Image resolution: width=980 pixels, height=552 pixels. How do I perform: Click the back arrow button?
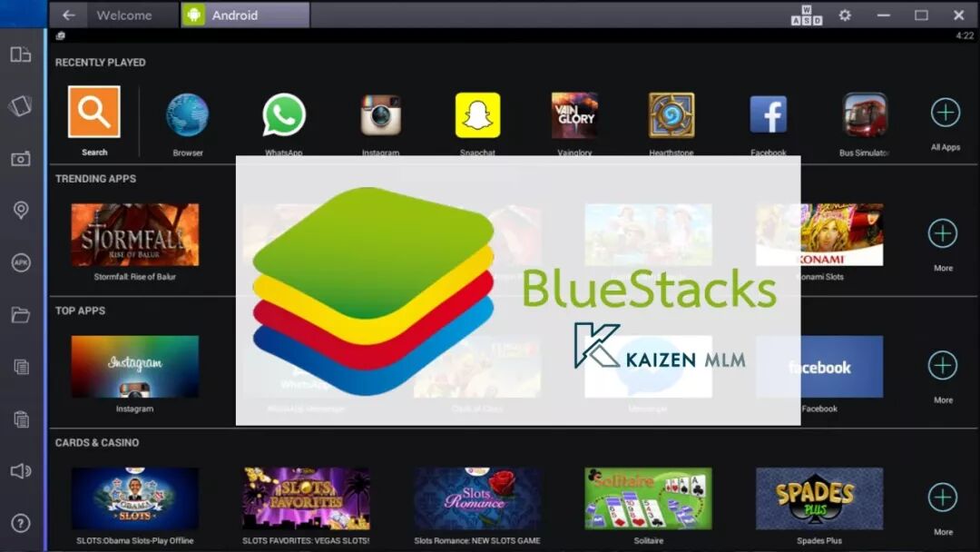click(x=69, y=15)
